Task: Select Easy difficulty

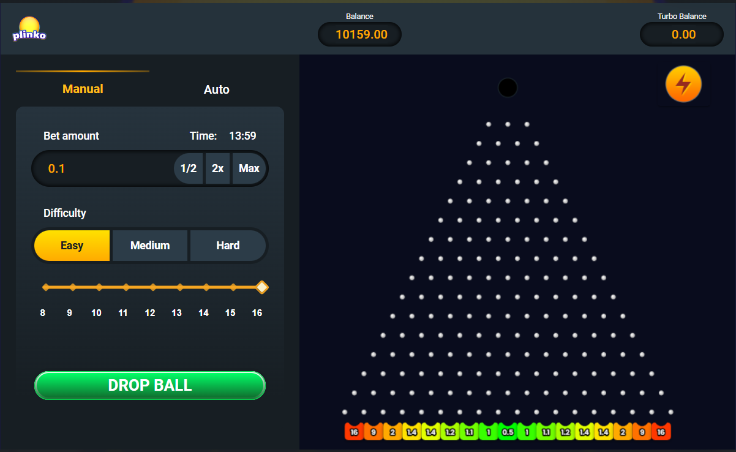Action: (x=72, y=246)
